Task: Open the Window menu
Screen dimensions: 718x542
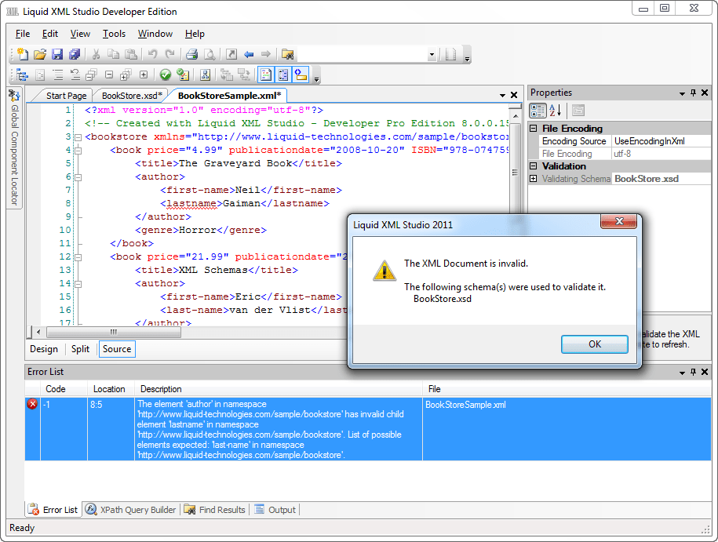Action: click(155, 34)
